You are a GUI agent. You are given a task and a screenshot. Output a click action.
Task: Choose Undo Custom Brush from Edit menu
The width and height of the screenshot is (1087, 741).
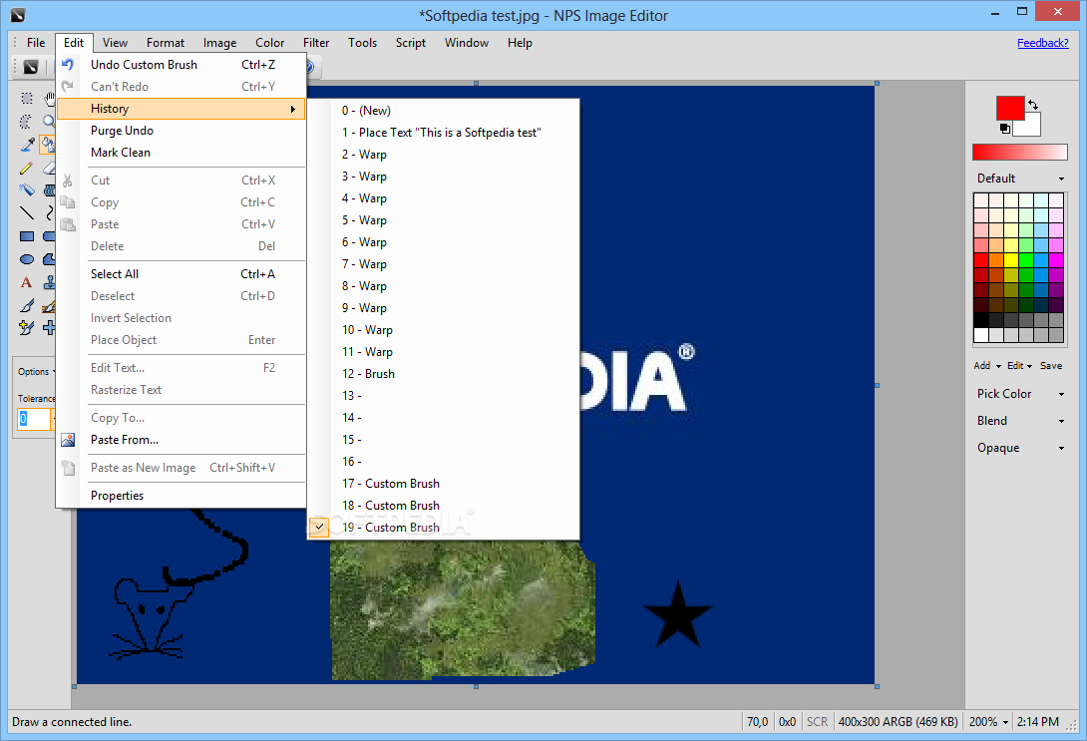coord(181,65)
